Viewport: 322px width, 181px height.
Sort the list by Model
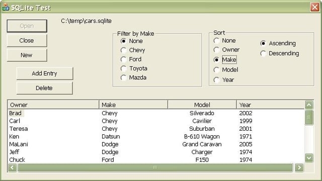click(226, 70)
